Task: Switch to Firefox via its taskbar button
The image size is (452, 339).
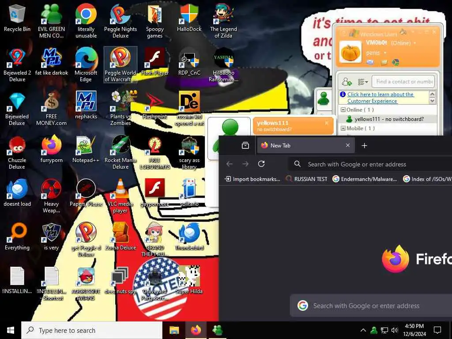Action: 196,330
